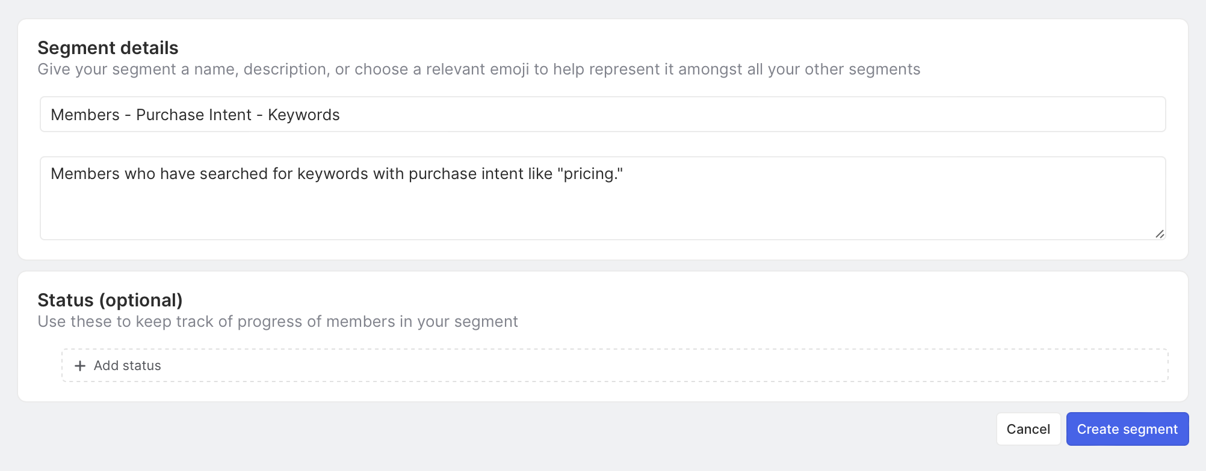The width and height of the screenshot is (1206, 471).
Task: Focus the segment description text area
Action: pos(602,198)
